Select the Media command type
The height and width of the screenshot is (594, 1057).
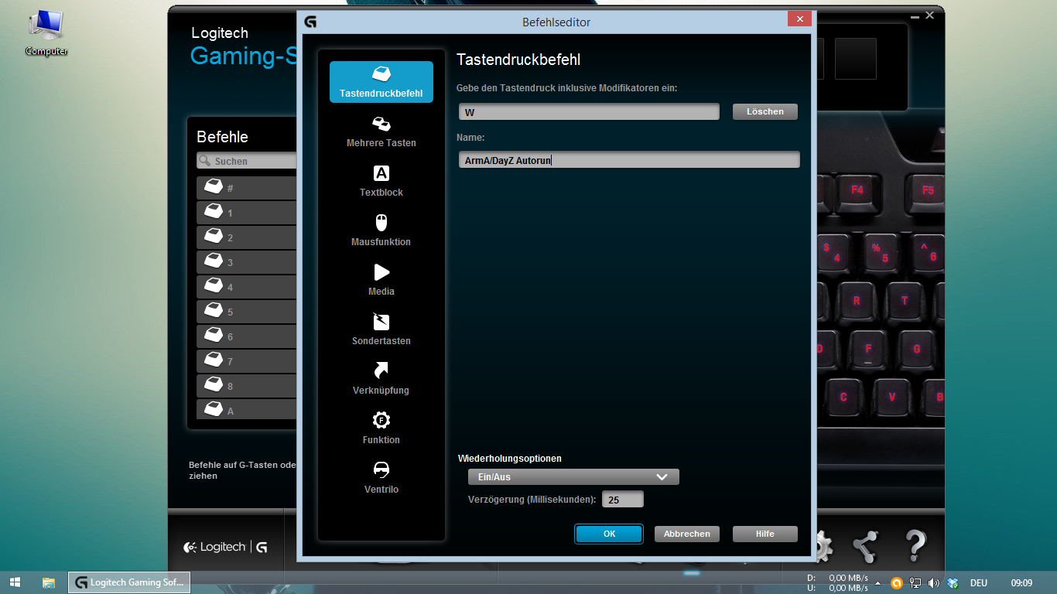click(381, 280)
